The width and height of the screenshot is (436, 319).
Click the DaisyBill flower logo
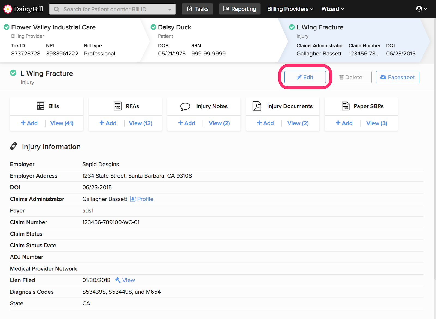[x=8, y=9]
